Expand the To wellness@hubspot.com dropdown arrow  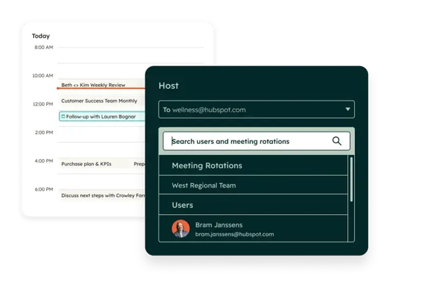coord(347,109)
